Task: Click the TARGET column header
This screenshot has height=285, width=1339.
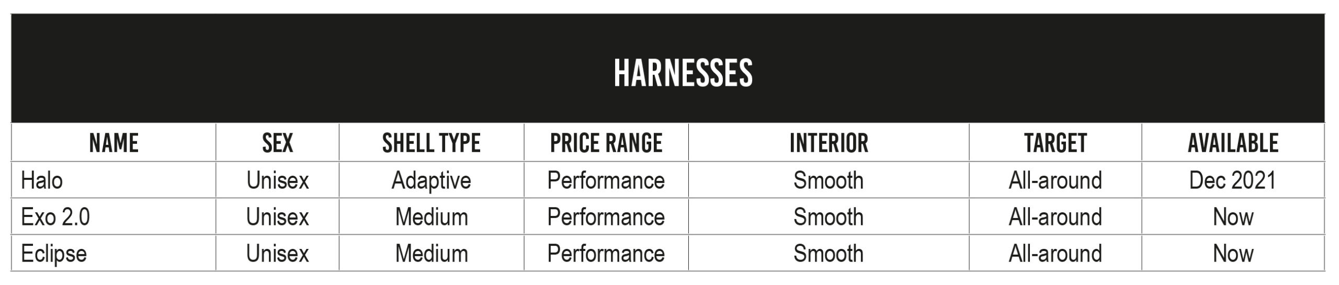Action: (x=1055, y=143)
